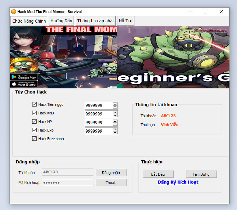Toggle the Hack Free shop checkbox
The height and width of the screenshot is (211, 237).
pos(34,139)
